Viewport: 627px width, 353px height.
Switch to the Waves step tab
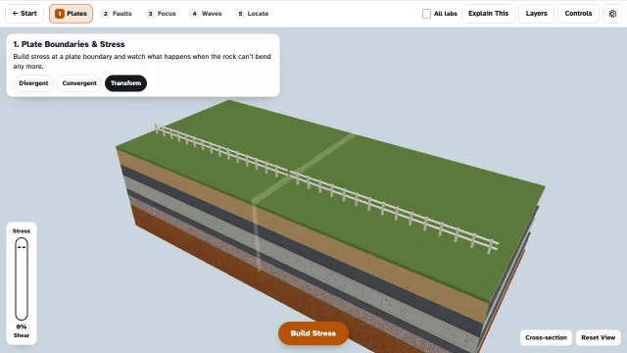point(207,14)
